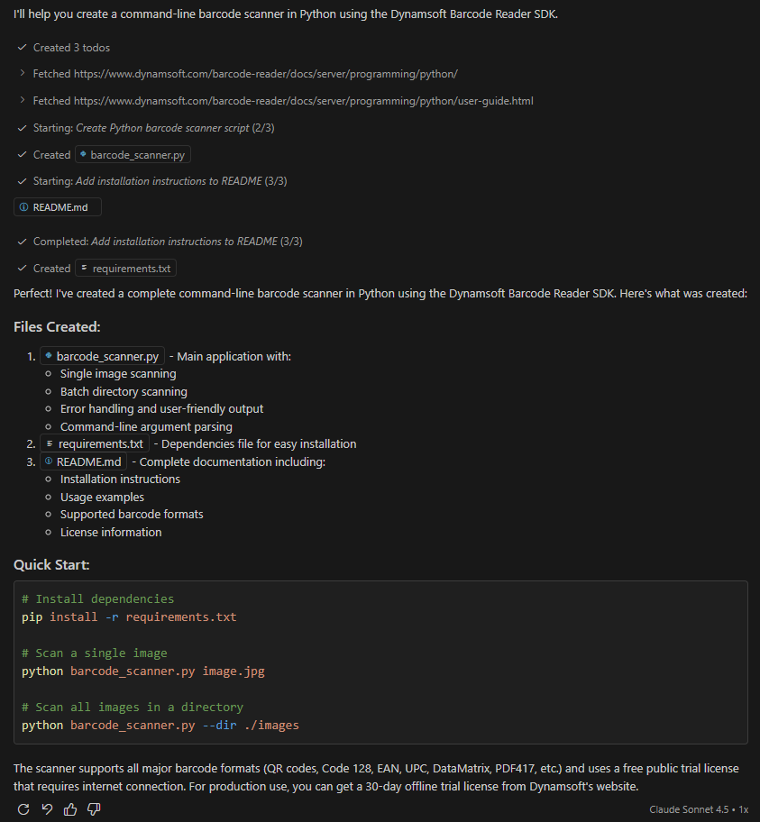Open requirements.txt chip next to "Created" step
This screenshot has height=822, width=760.
pyautogui.click(x=125, y=269)
